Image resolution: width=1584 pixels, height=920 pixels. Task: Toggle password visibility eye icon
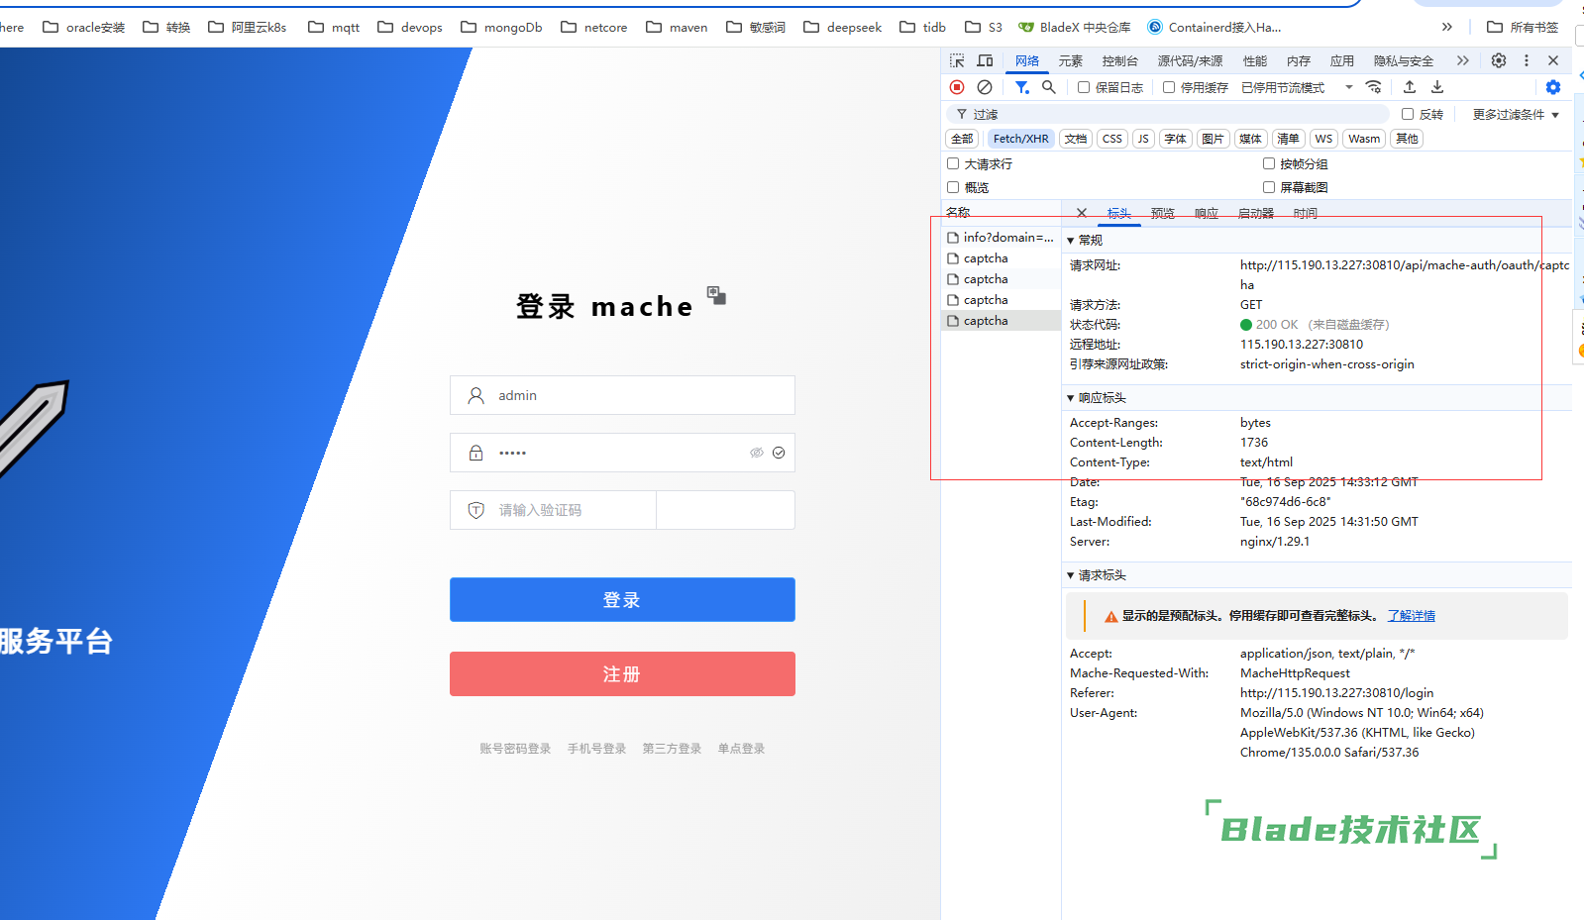click(757, 453)
